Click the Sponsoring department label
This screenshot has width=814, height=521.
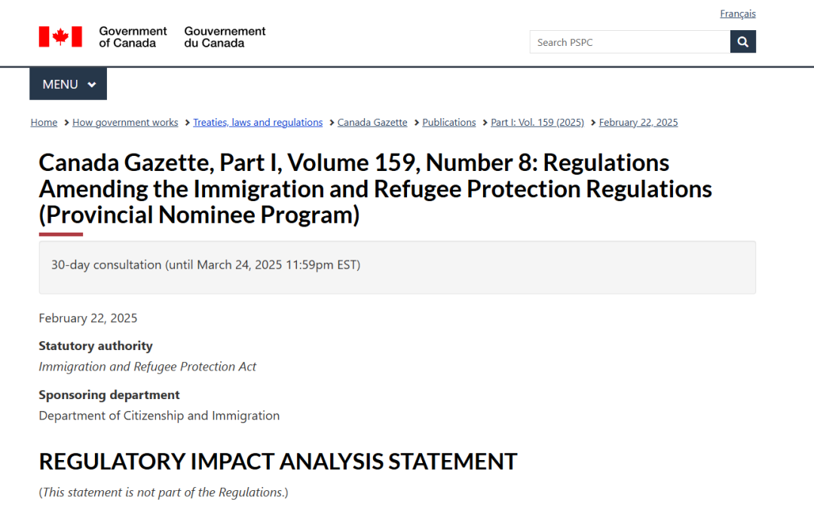tap(109, 395)
